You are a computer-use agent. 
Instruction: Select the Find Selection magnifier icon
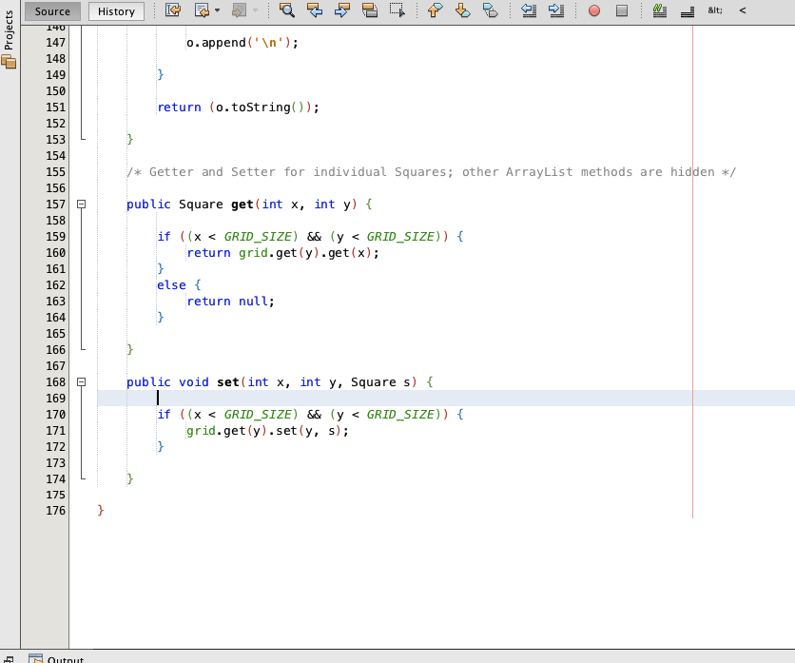click(287, 10)
